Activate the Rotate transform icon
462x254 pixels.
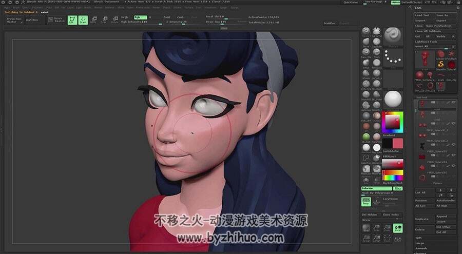(115, 20)
